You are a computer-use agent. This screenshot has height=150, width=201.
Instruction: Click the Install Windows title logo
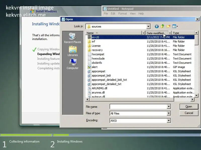coord(32,11)
